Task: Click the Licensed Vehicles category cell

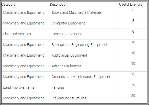Action: click(x=17, y=34)
